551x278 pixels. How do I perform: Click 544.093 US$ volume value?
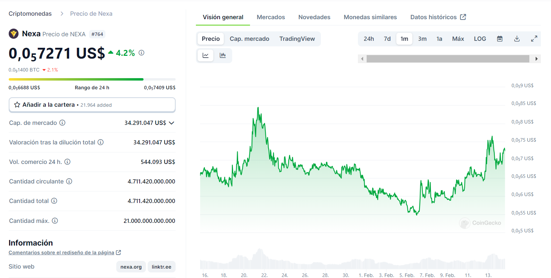158,162
